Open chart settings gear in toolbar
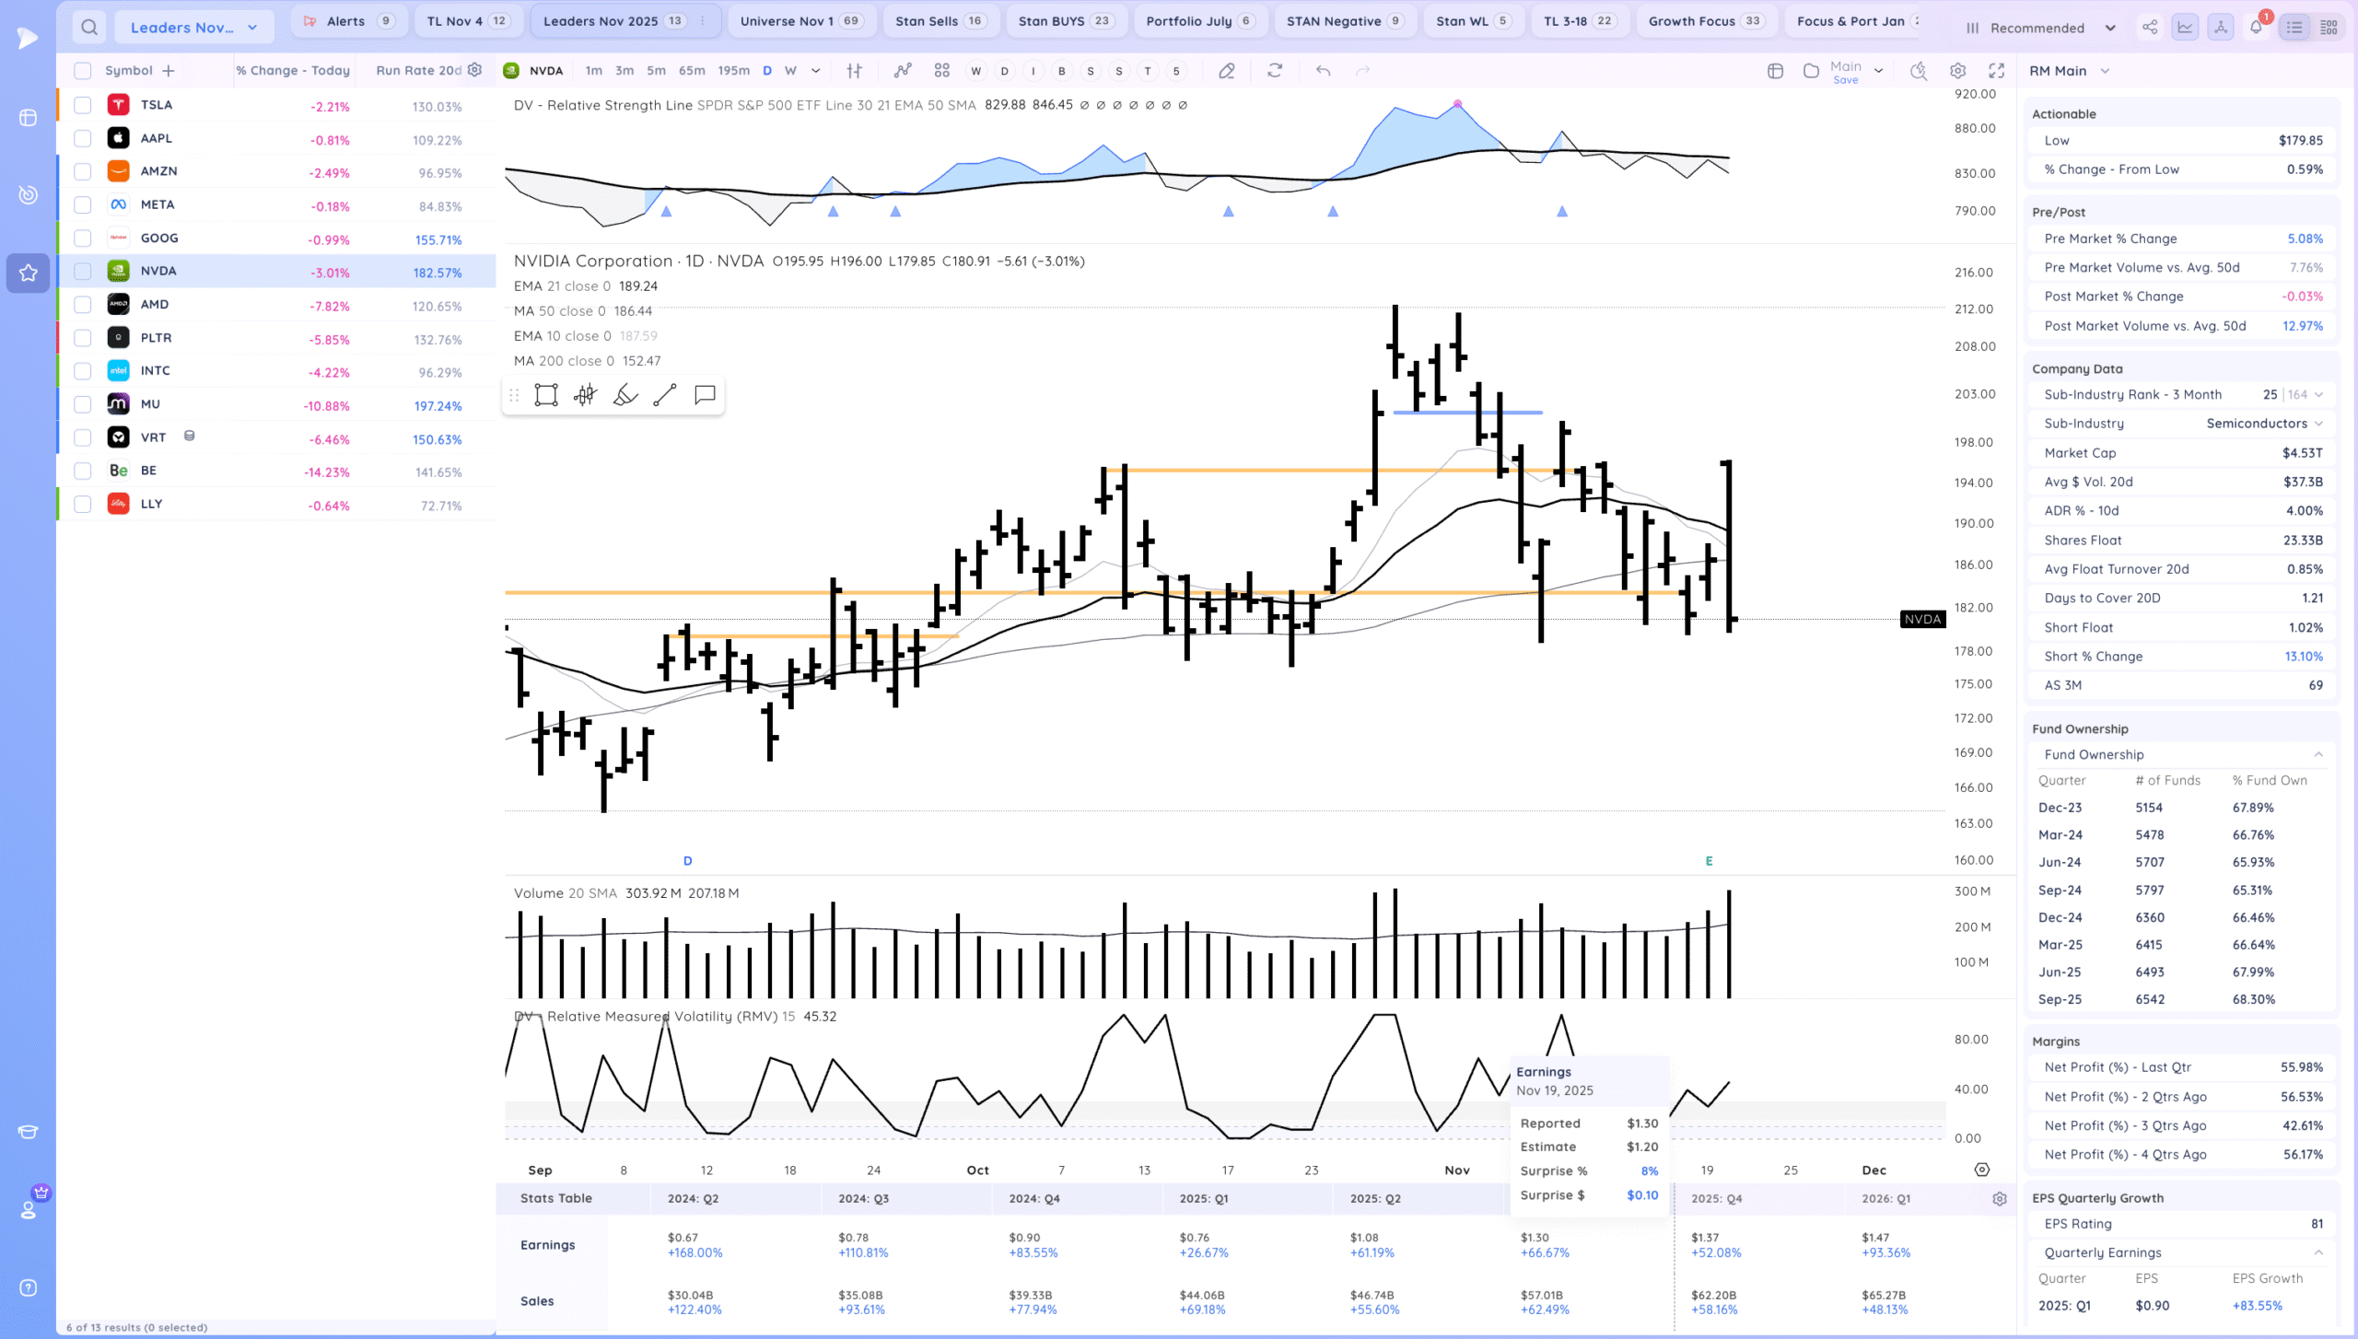 [x=1957, y=71]
